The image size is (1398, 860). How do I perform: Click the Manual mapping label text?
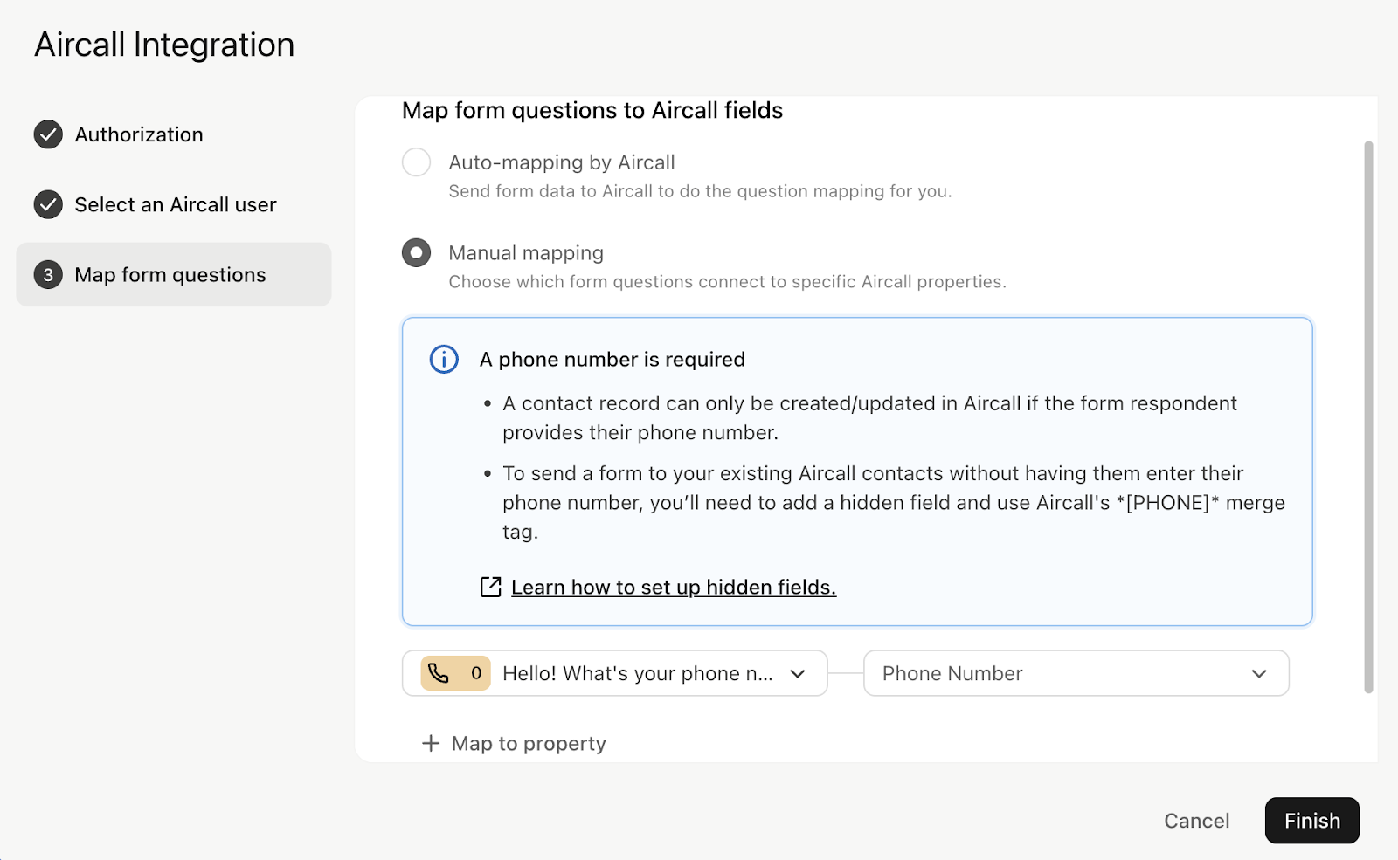[x=526, y=253]
